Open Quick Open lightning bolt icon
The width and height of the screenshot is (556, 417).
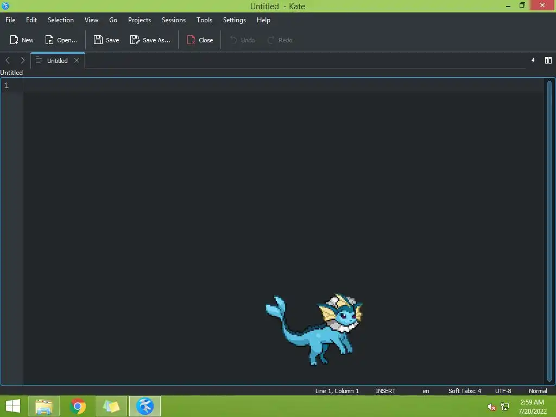pos(533,60)
